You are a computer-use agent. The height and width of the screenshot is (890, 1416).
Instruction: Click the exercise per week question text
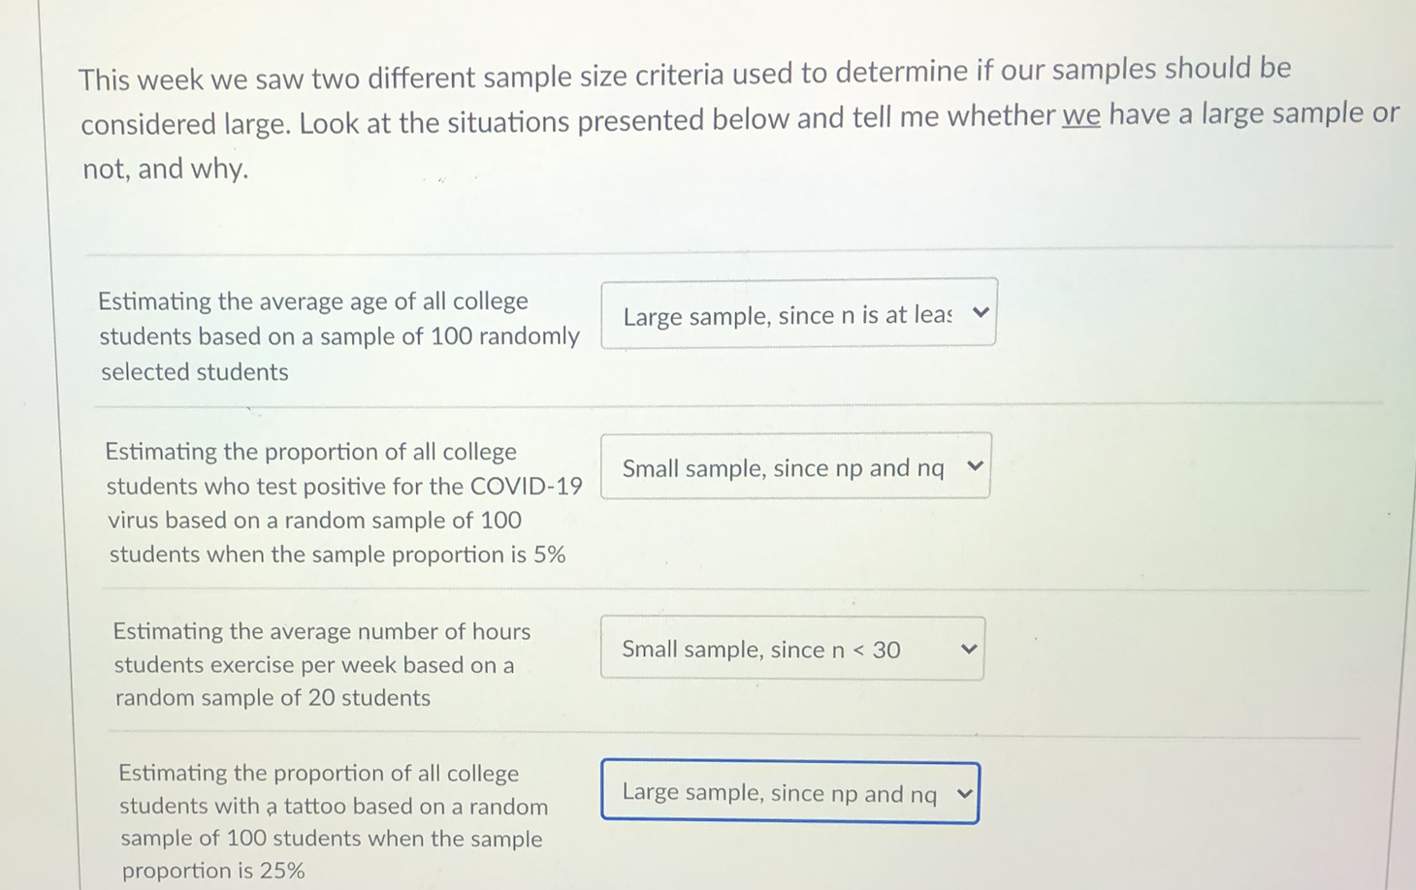pyautogui.click(x=321, y=664)
